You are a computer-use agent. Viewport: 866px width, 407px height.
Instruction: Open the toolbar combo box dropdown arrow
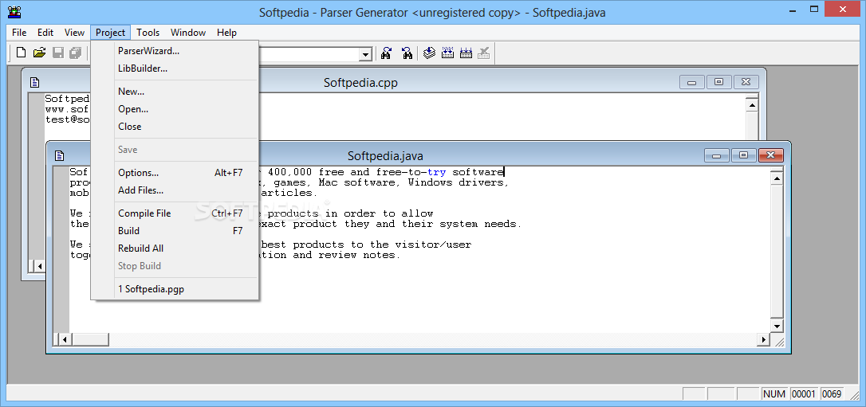coord(365,54)
